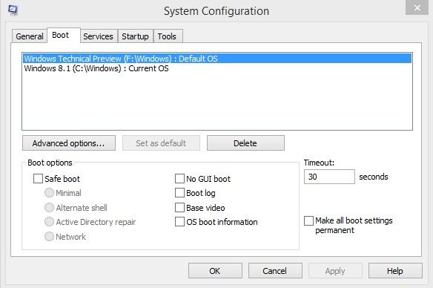Open the Services tab

coord(99,36)
